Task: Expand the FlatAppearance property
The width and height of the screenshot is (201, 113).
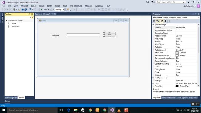Action: pos(153,78)
